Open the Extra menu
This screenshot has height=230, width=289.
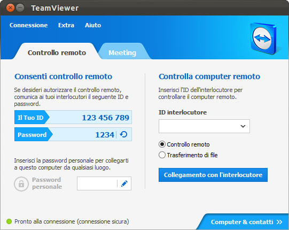[66, 25]
